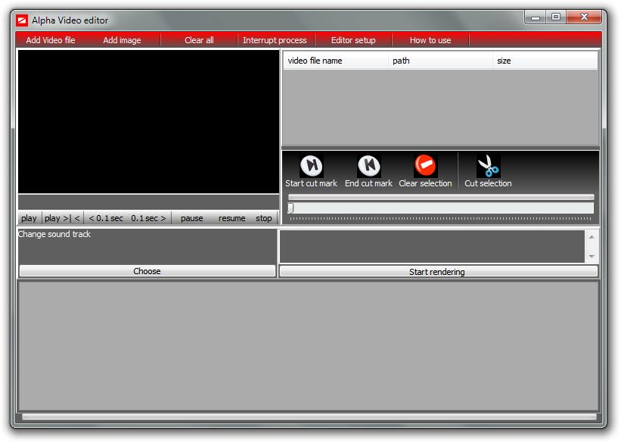621x443 pixels.
Task: Sort by video file name column
Action: [336, 61]
